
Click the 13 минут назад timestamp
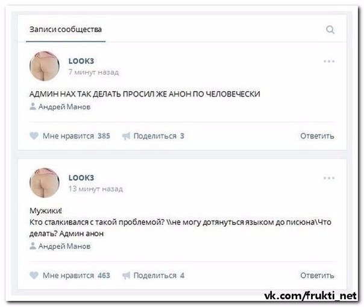[96, 189]
